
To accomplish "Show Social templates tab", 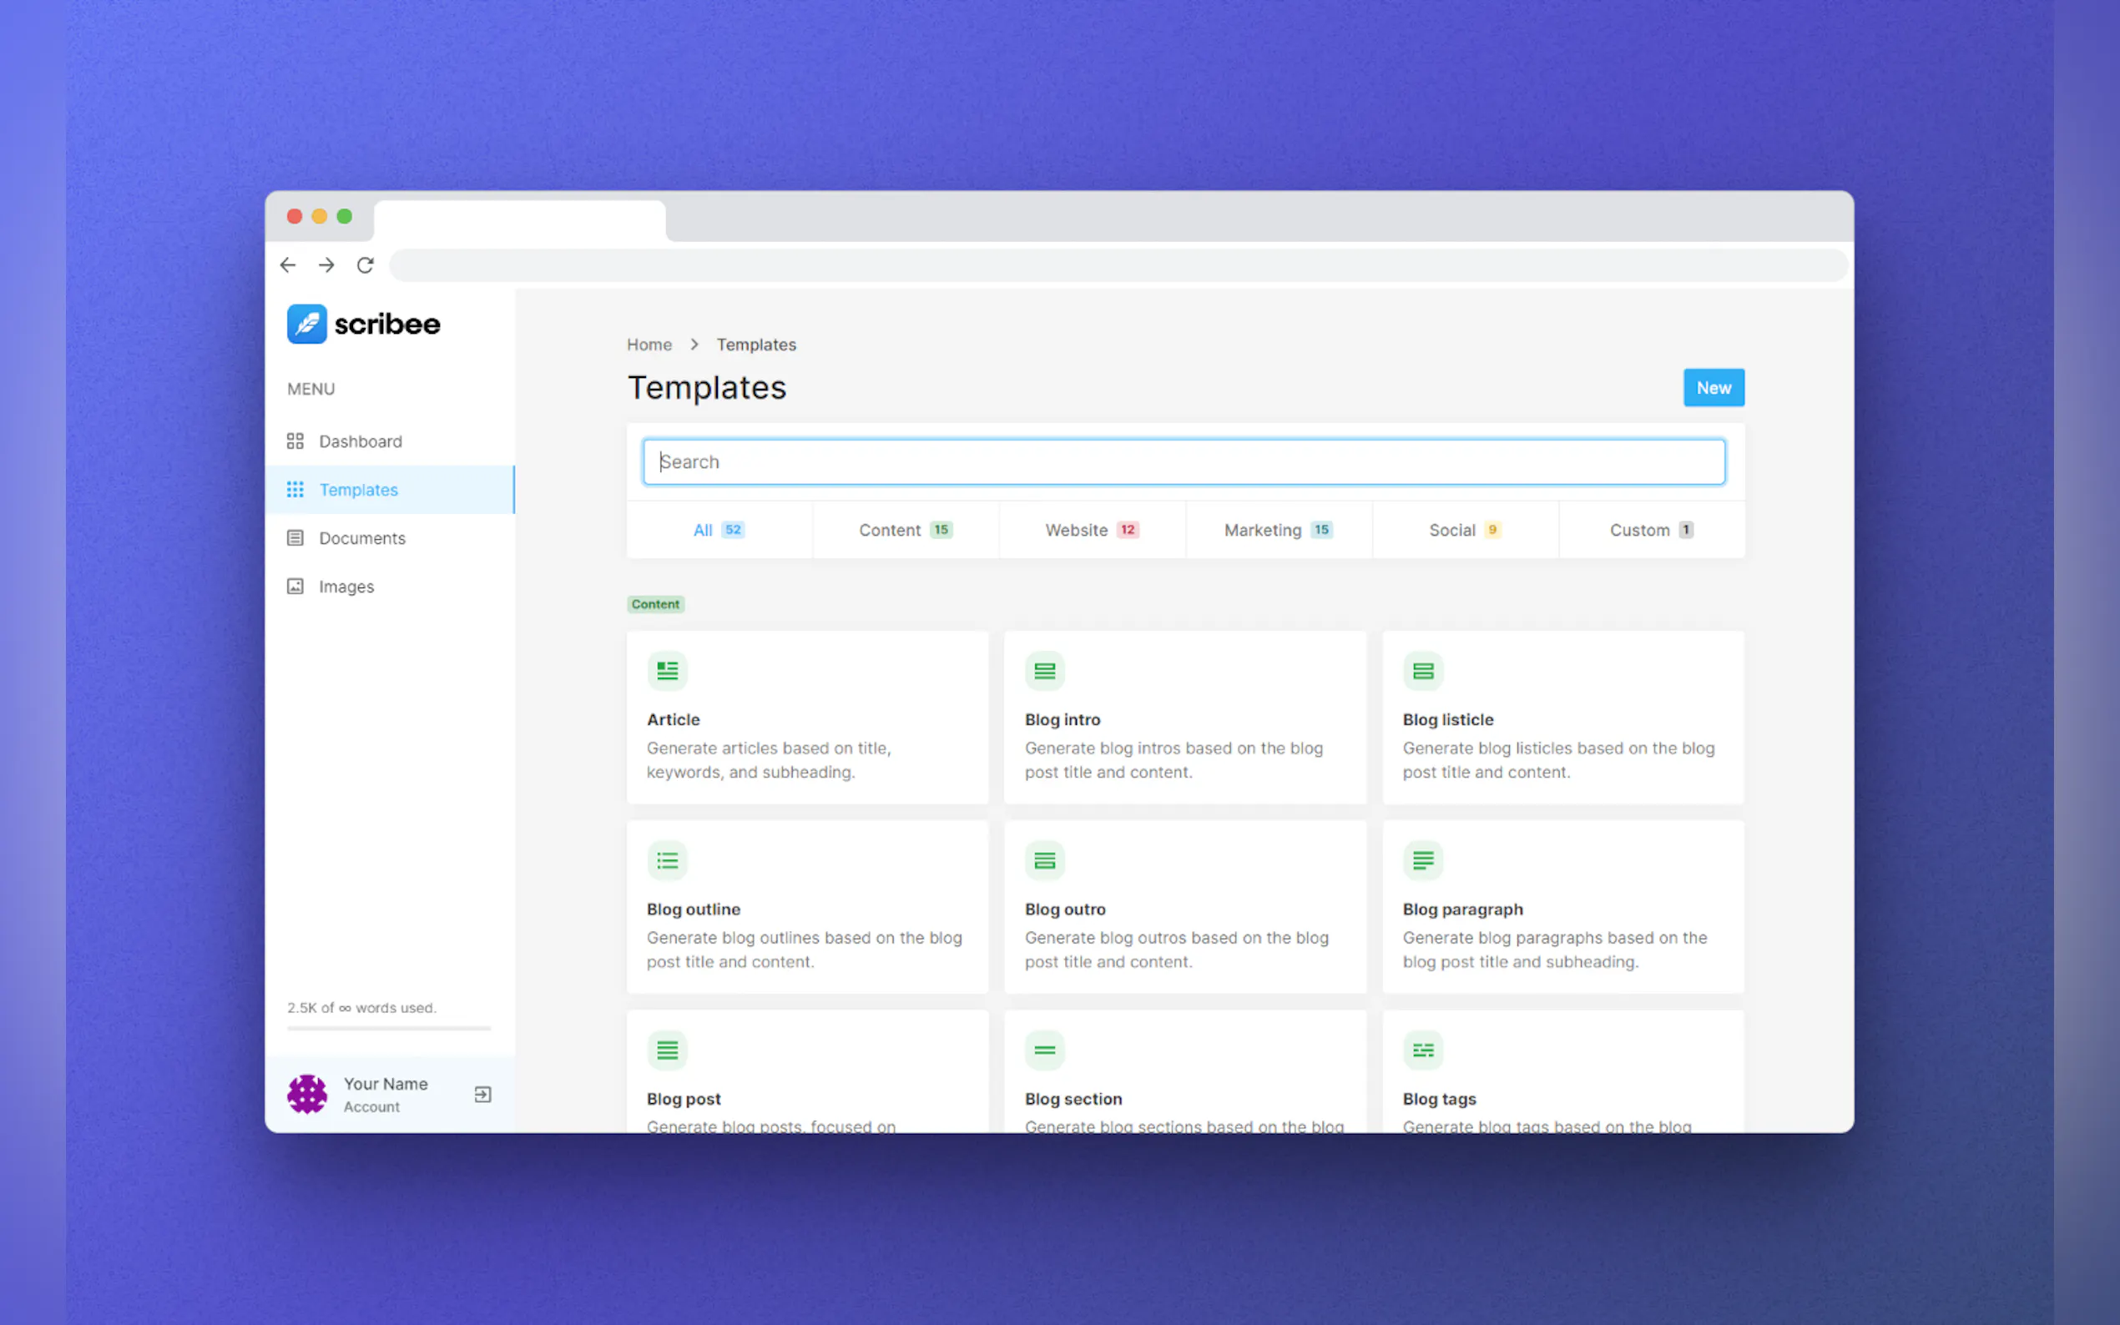I will coord(1465,530).
